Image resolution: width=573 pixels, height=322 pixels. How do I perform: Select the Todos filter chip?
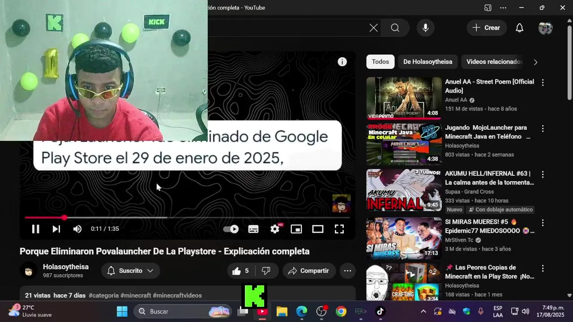pyautogui.click(x=381, y=62)
